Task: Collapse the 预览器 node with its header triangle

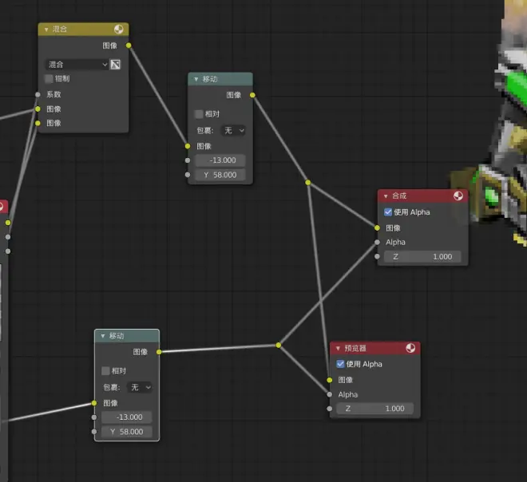Action: [x=338, y=348]
